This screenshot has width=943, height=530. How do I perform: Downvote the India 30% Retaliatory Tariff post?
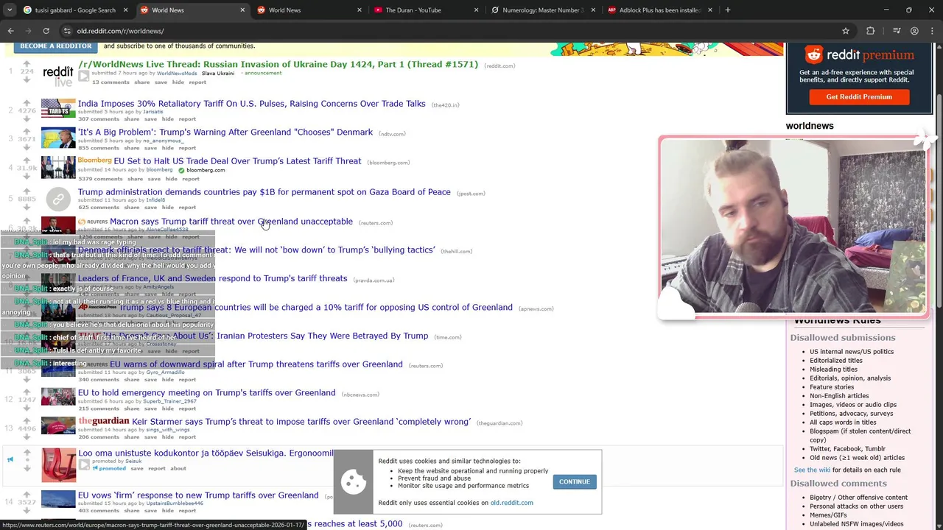[27, 119]
